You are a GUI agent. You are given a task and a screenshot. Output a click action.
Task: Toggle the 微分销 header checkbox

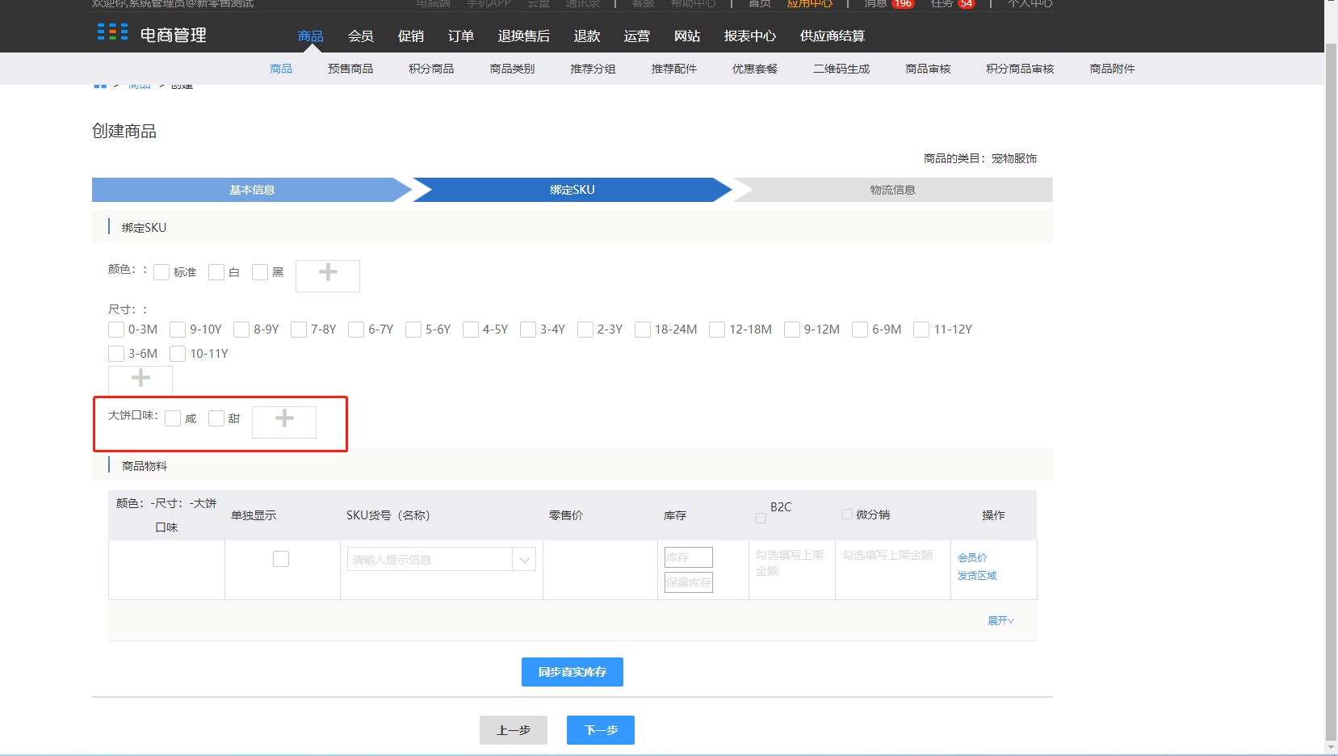pyautogui.click(x=847, y=514)
